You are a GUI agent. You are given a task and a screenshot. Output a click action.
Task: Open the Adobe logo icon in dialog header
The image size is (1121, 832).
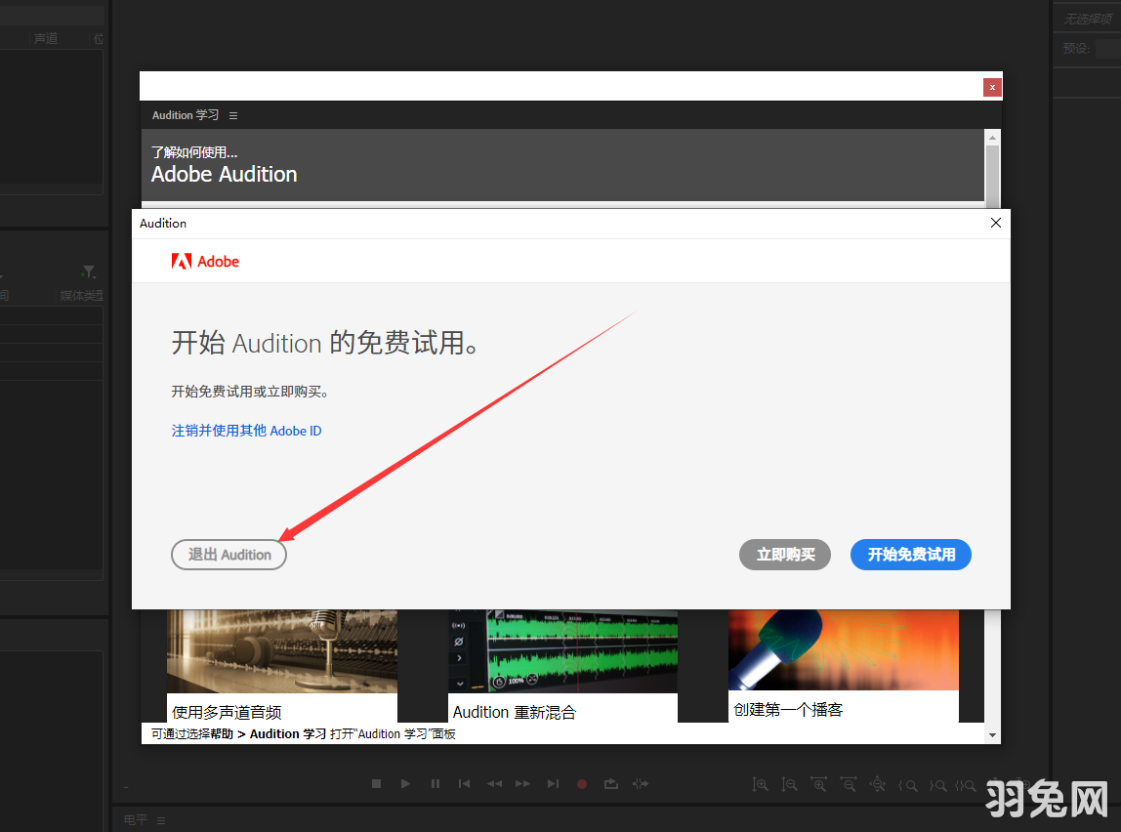click(x=182, y=261)
